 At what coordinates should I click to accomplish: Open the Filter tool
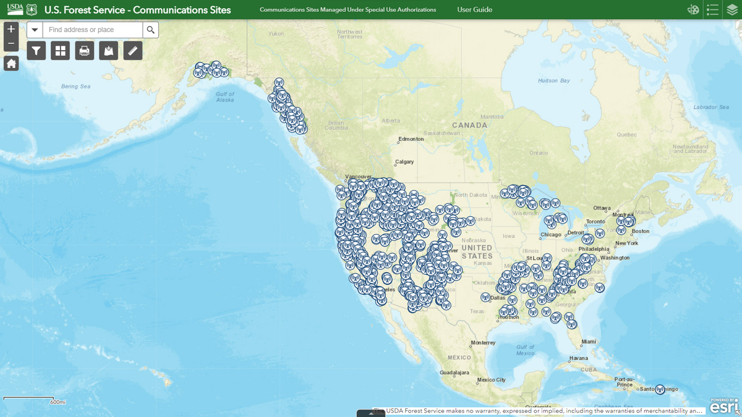click(x=36, y=50)
